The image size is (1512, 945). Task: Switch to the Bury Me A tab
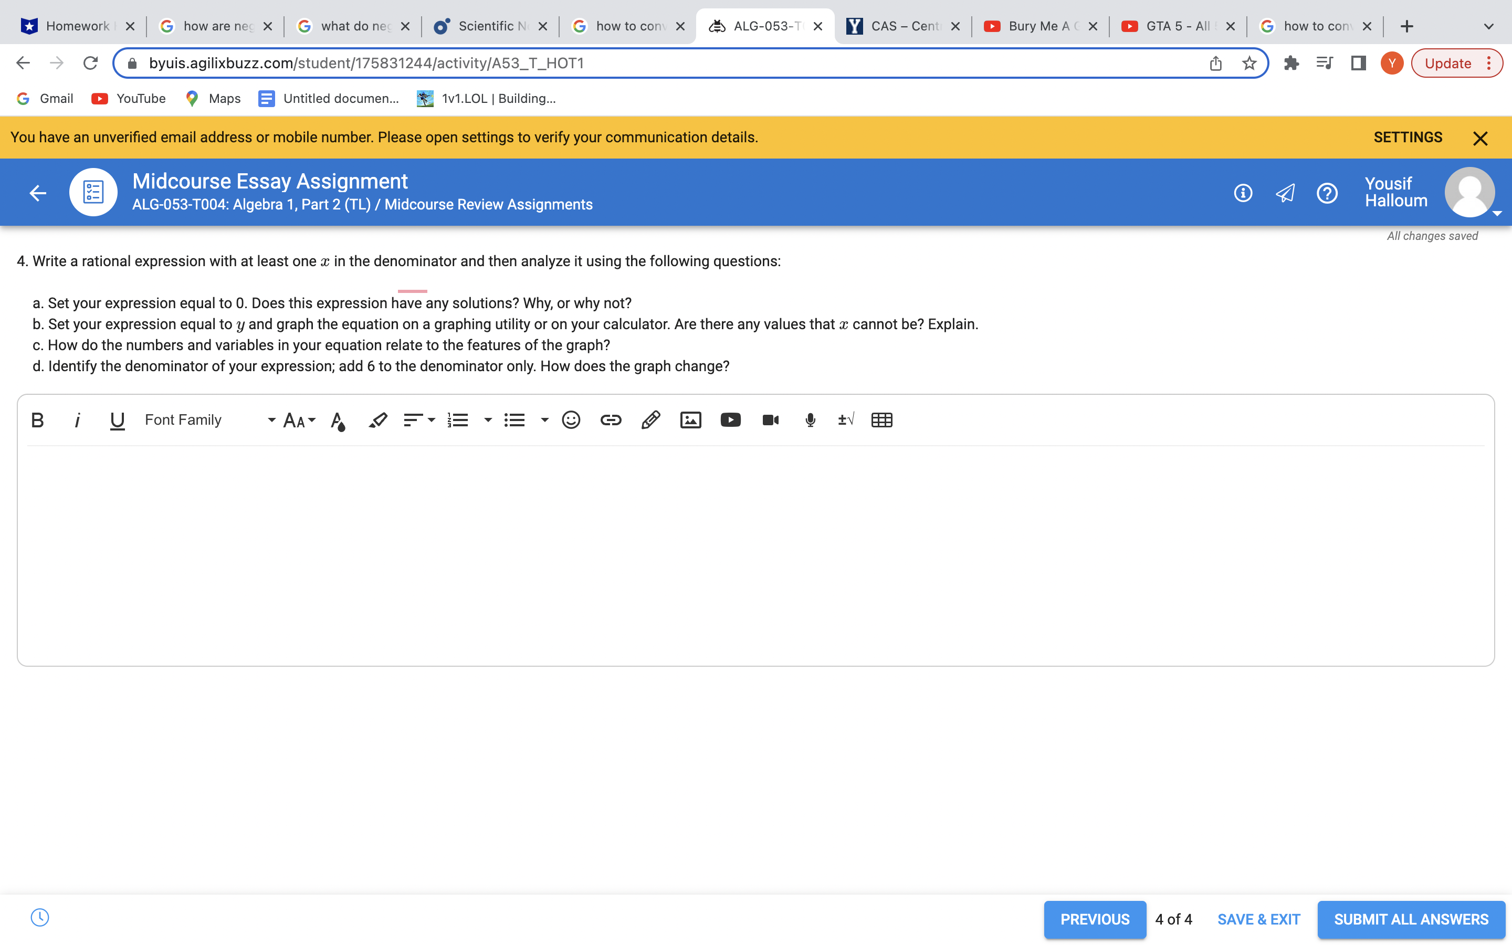coord(1037,26)
